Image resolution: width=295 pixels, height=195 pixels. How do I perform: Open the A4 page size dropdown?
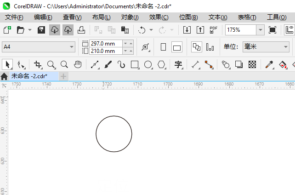[x=39, y=47]
